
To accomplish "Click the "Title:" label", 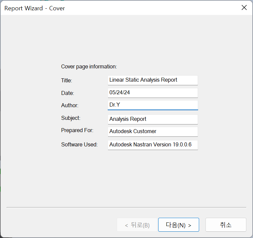I will (x=66, y=80).
